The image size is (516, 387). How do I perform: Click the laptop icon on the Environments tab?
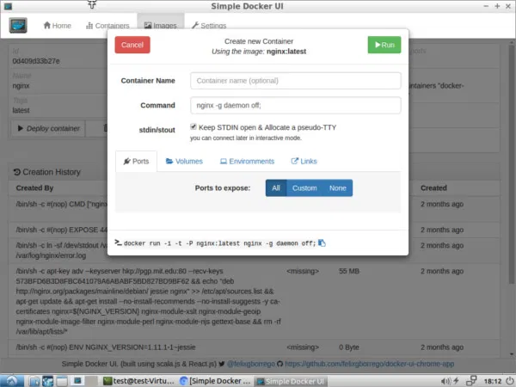(224, 162)
